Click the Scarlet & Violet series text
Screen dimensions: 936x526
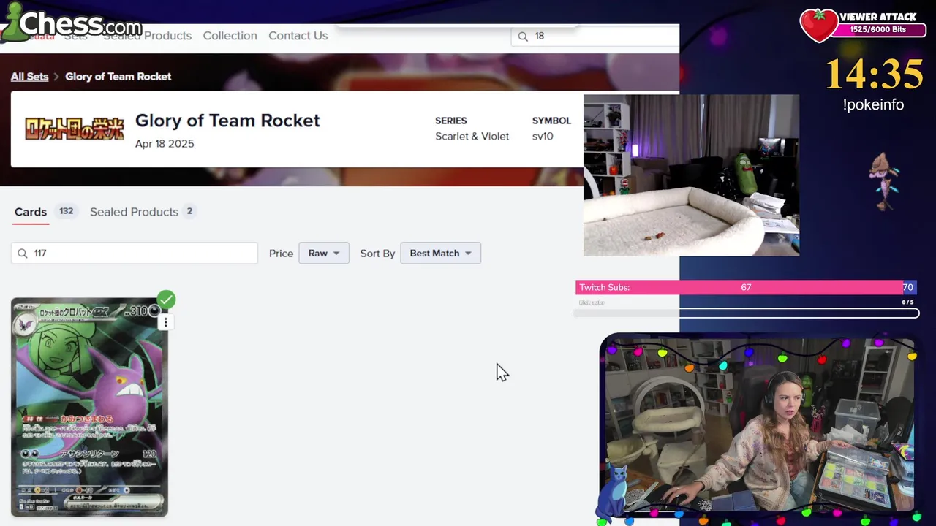[x=472, y=137]
